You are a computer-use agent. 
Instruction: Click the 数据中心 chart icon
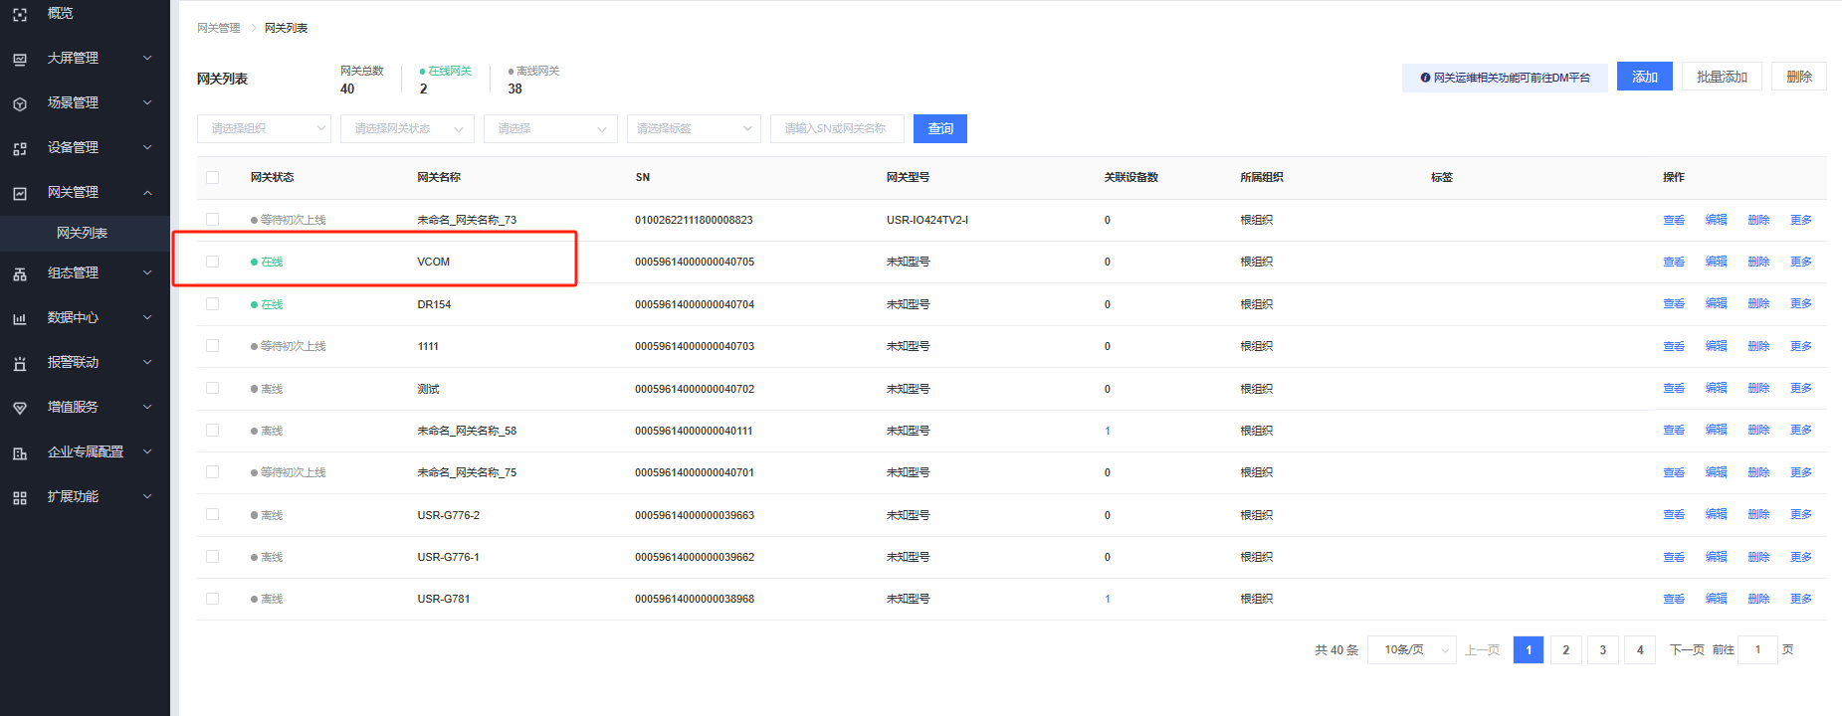[x=20, y=318]
